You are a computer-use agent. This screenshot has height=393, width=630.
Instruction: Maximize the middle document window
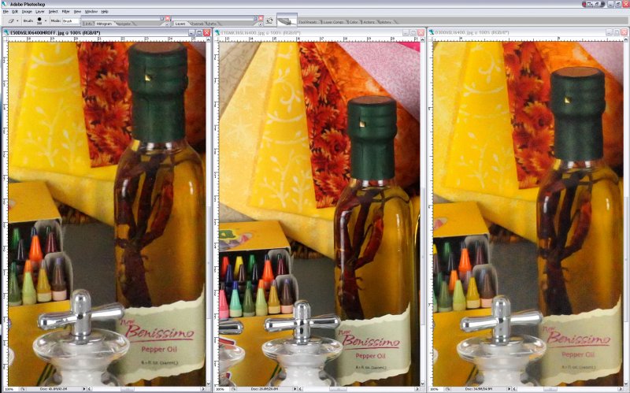click(413, 32)
